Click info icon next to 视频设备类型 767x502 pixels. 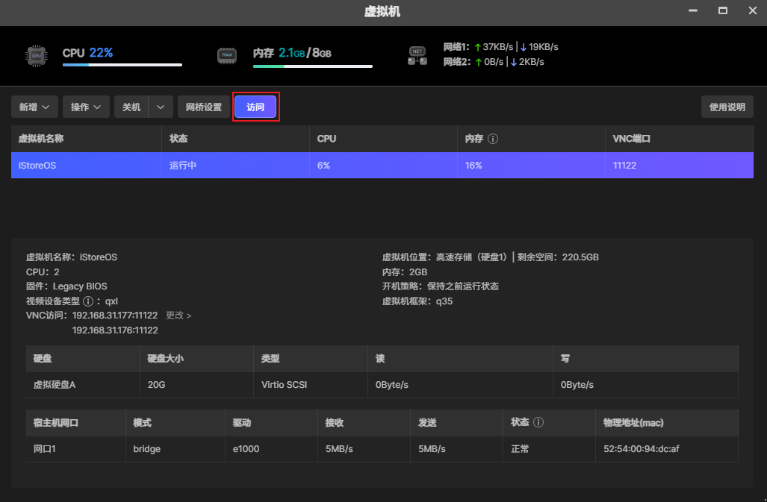click(88, 301)
